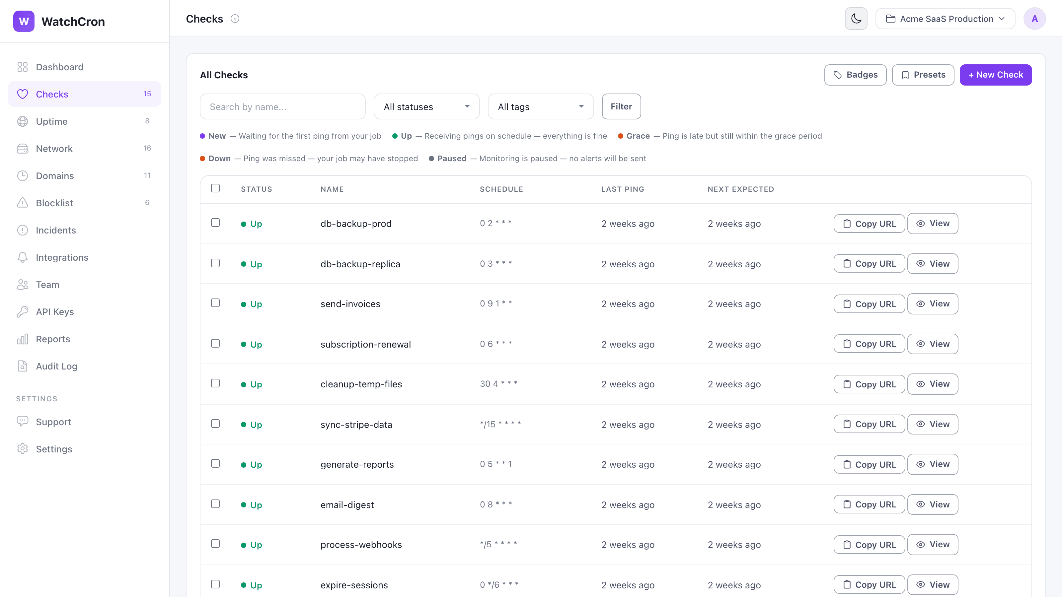Screen dimensions: 1062x597
Task: Toggle dark mode with the moon icon
Action: (x=856, y=19)
